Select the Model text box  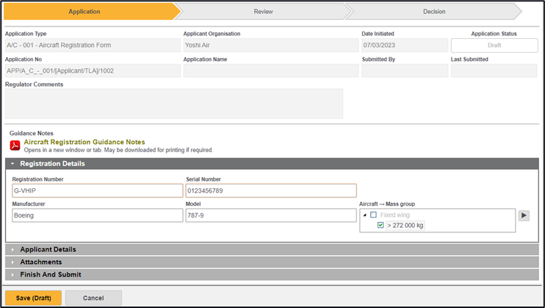point(270,215)
